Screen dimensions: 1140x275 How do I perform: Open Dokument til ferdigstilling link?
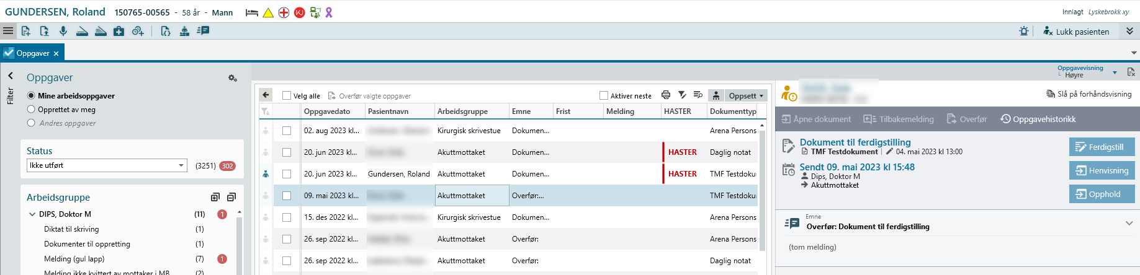click(855, 142)
